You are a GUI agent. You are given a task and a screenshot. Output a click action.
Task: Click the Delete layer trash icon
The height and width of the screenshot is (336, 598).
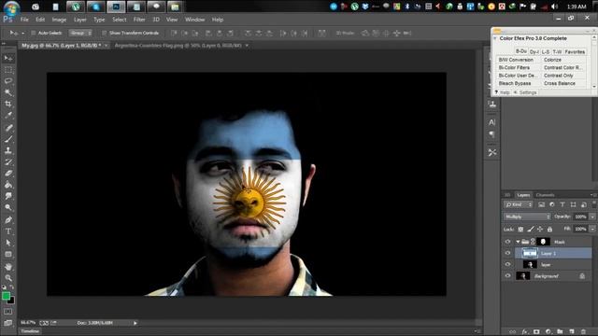point(583,332)
